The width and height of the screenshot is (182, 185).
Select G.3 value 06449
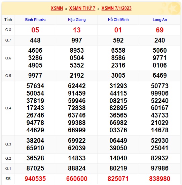[x=118, y=141]
